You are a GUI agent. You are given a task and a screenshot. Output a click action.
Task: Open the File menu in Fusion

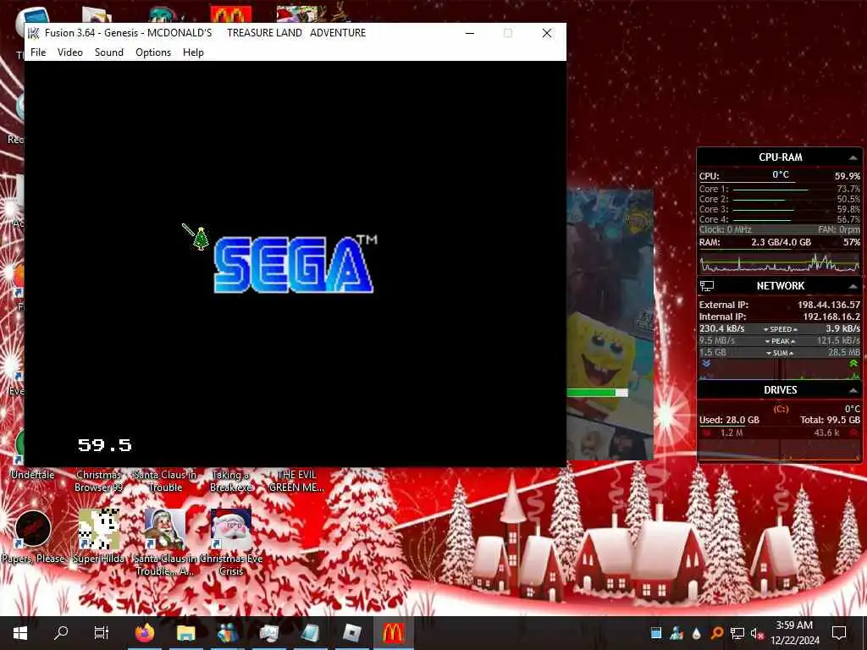(38, 52)
